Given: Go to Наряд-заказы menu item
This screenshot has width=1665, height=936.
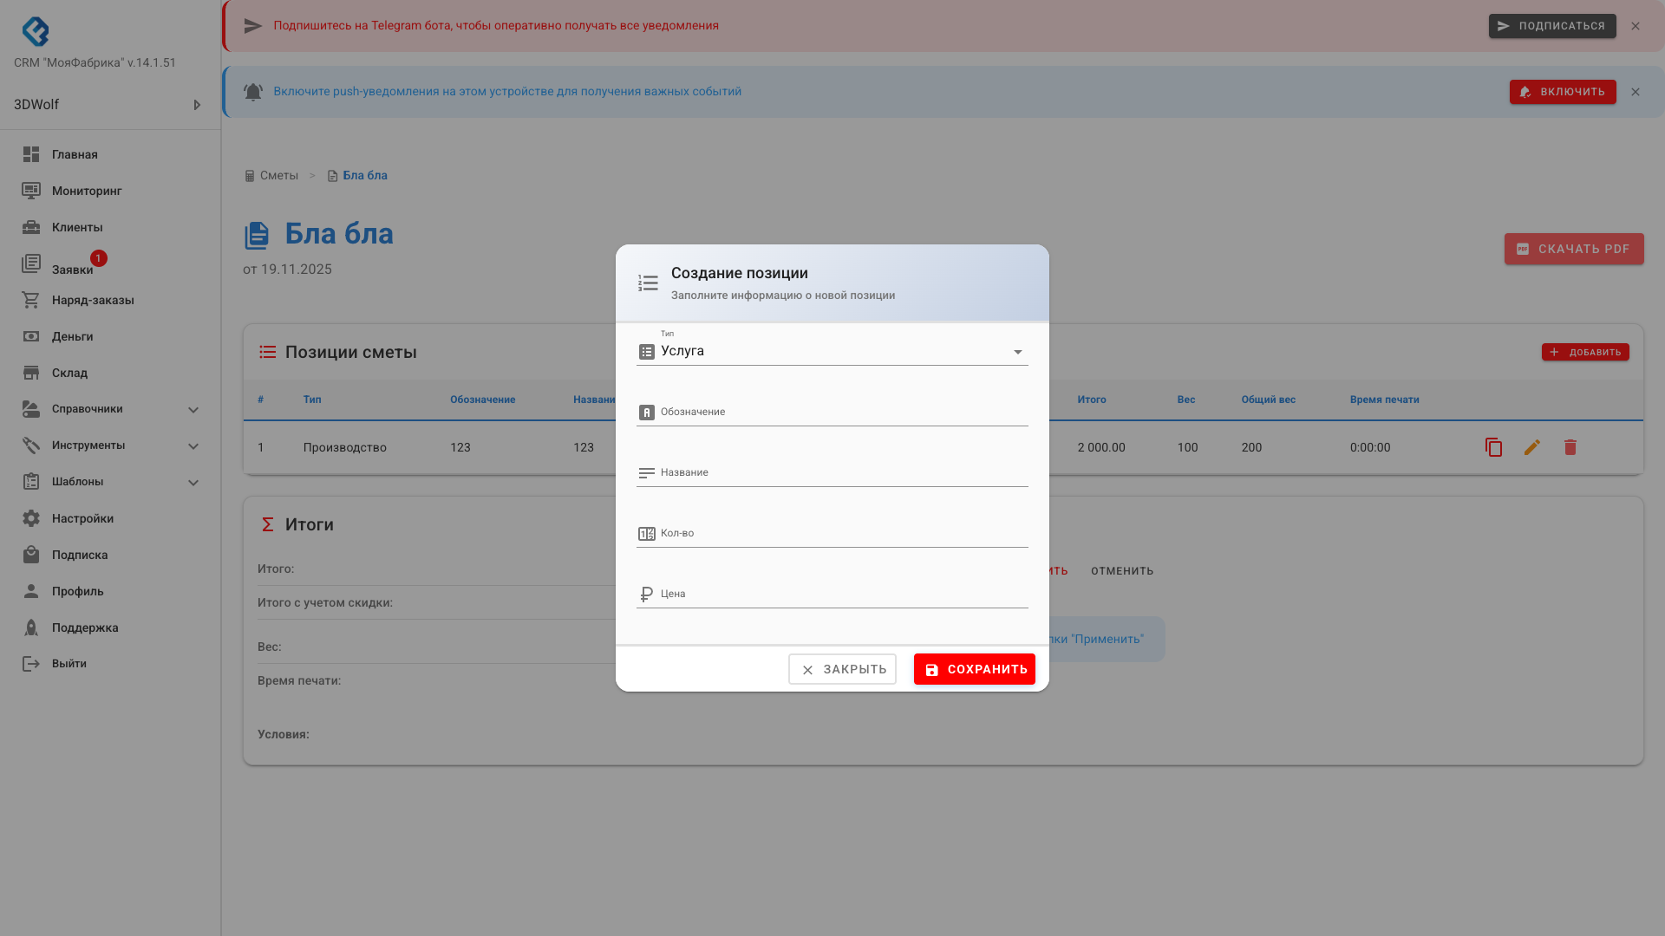Looking at the screenshot, I should [x=93, y=300].
